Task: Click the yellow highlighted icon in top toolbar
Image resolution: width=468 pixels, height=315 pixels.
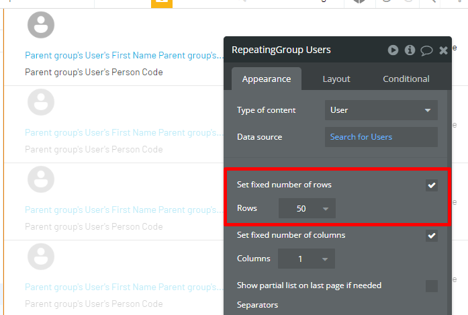Action: pos(162,3)
